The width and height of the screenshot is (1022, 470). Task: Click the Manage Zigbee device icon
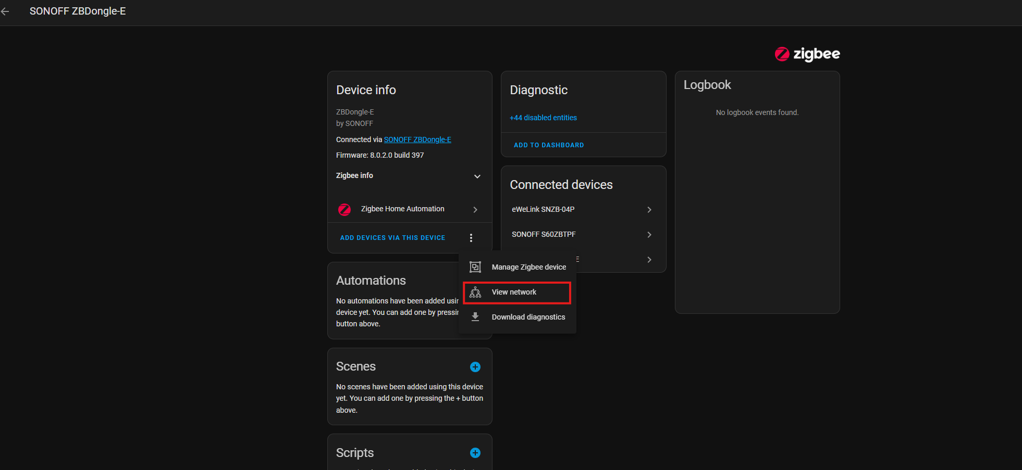pos(475,266)
